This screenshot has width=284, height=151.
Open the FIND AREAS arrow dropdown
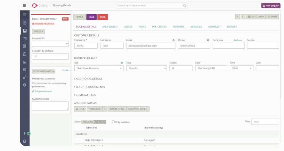[105, 109]
